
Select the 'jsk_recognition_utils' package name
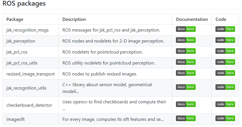click(x=26, y=88)
